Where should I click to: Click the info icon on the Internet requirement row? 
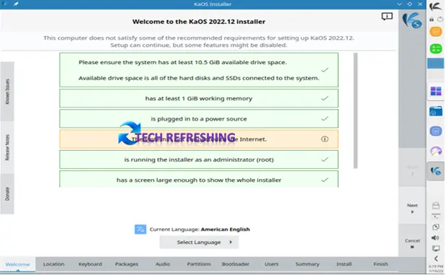(324, 139)
